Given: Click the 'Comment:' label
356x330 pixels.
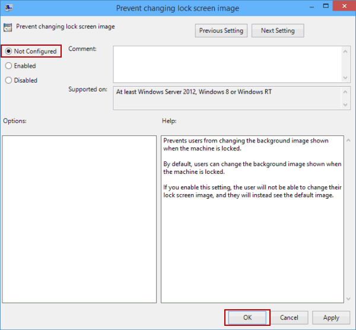Looking at the screenshot, I should tap(82, 49).
